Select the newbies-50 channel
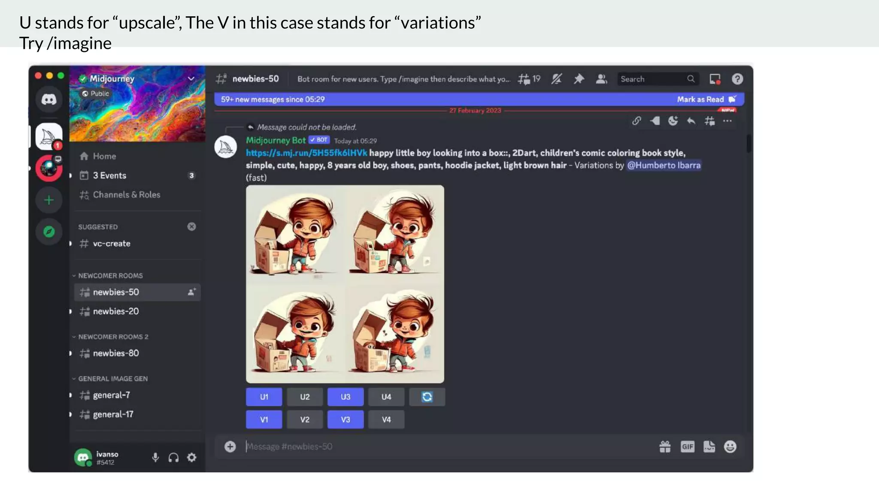Image resolution: width=879 pixels, height=494 pixels. coord(137,292)
